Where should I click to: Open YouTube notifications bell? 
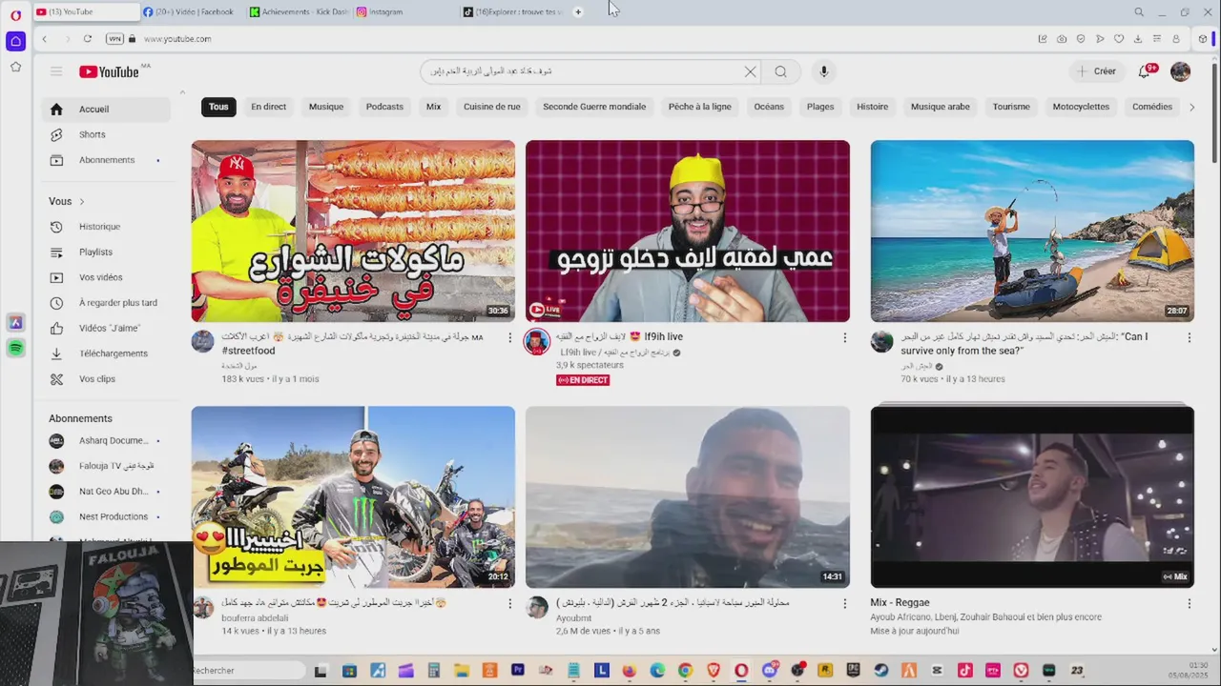coord(1145,71)
